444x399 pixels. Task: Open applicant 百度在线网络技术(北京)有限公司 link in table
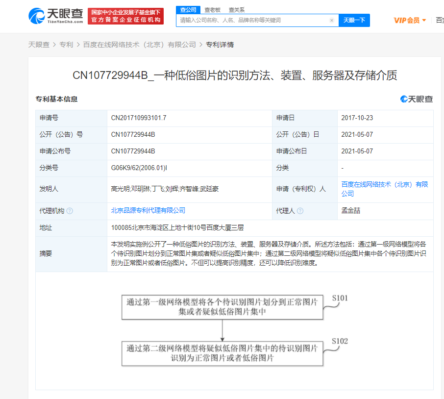coord(385,189)
